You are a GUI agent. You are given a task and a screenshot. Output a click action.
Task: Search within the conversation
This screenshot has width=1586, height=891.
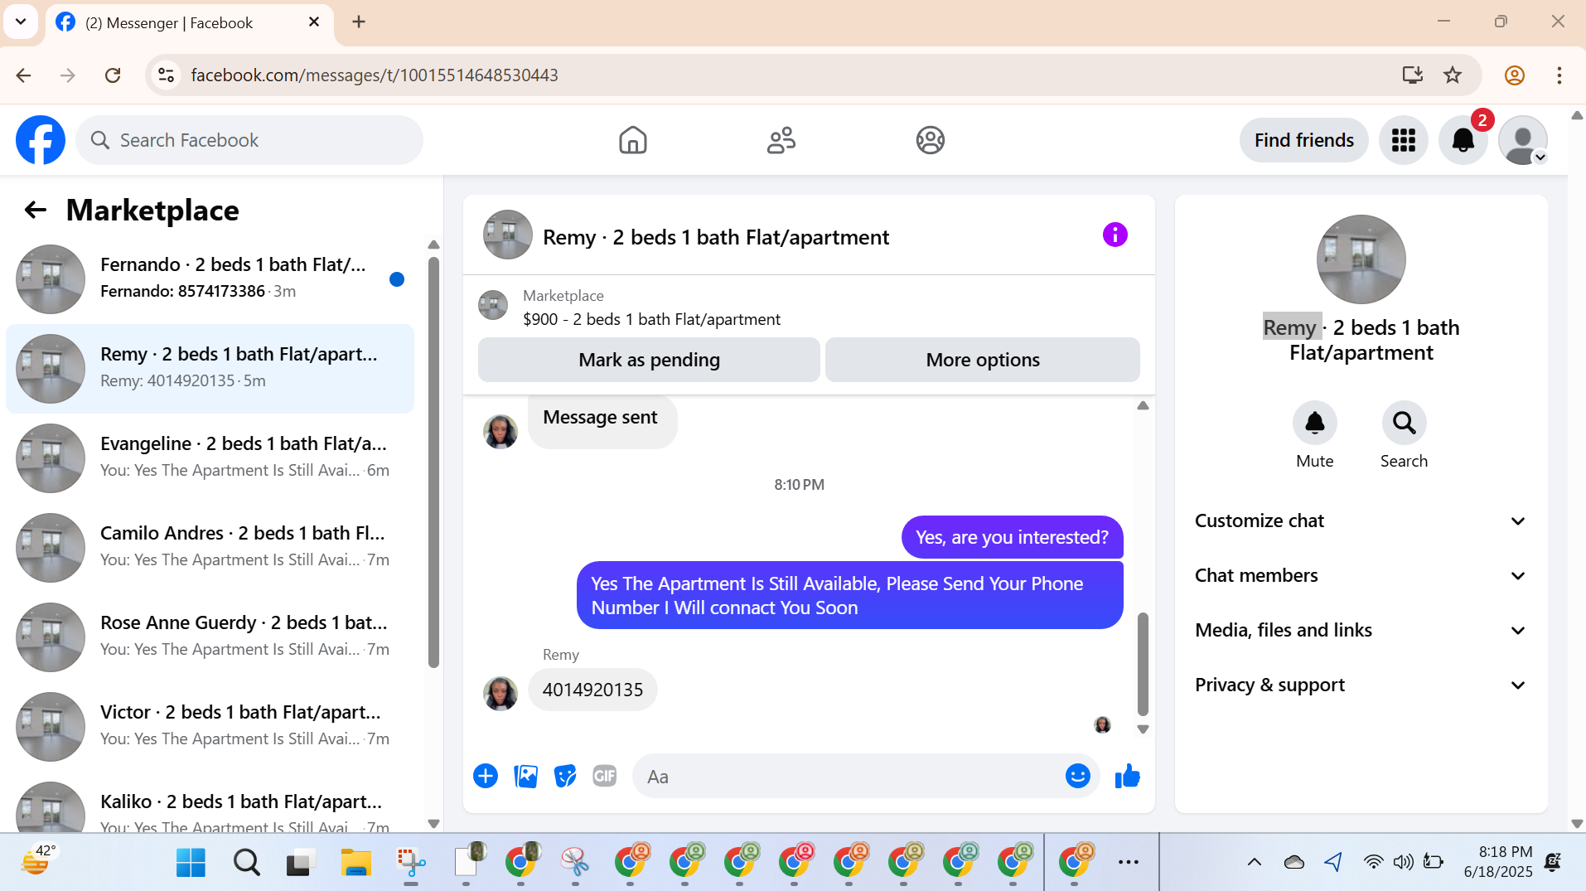coord(1404,423)
